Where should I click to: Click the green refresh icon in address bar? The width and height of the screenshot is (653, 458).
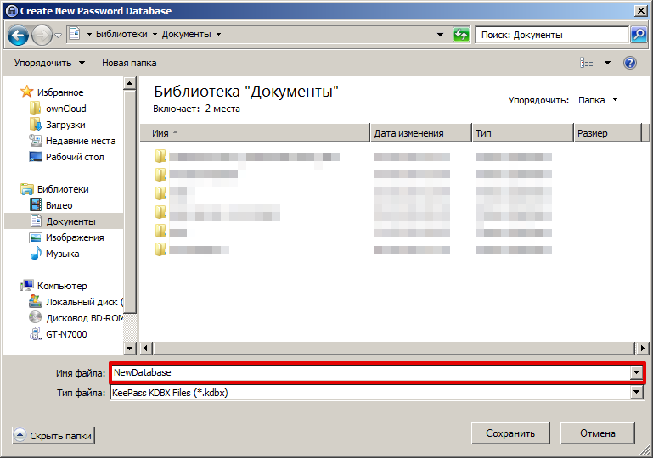click(461, 35)
